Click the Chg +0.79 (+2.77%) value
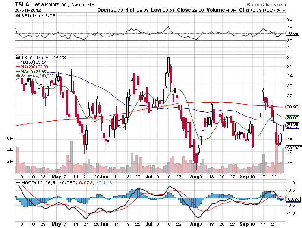This screenshot has height=228, width=302. [x=274, y=9]
